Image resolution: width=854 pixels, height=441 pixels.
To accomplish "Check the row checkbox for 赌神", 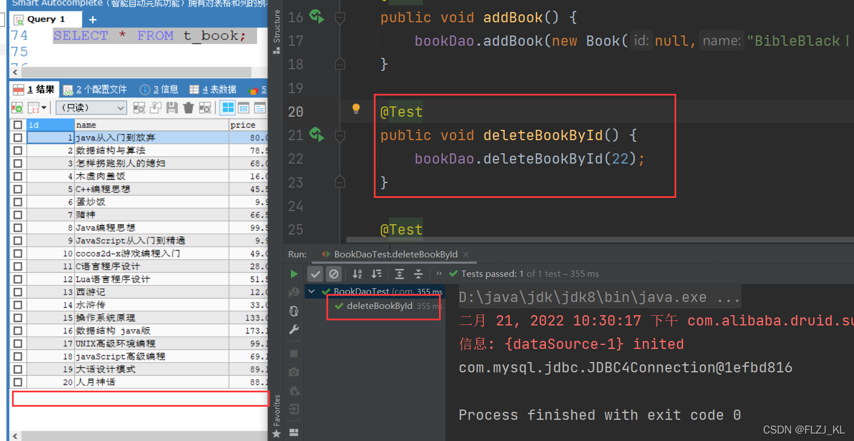I will 18,214.
